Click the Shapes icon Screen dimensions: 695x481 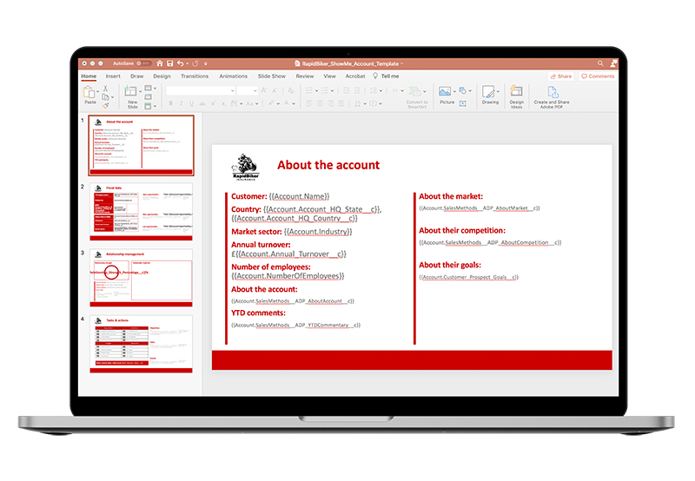[x=463, y=90]
